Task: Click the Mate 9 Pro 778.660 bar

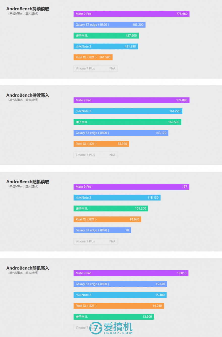Action: 131,14
